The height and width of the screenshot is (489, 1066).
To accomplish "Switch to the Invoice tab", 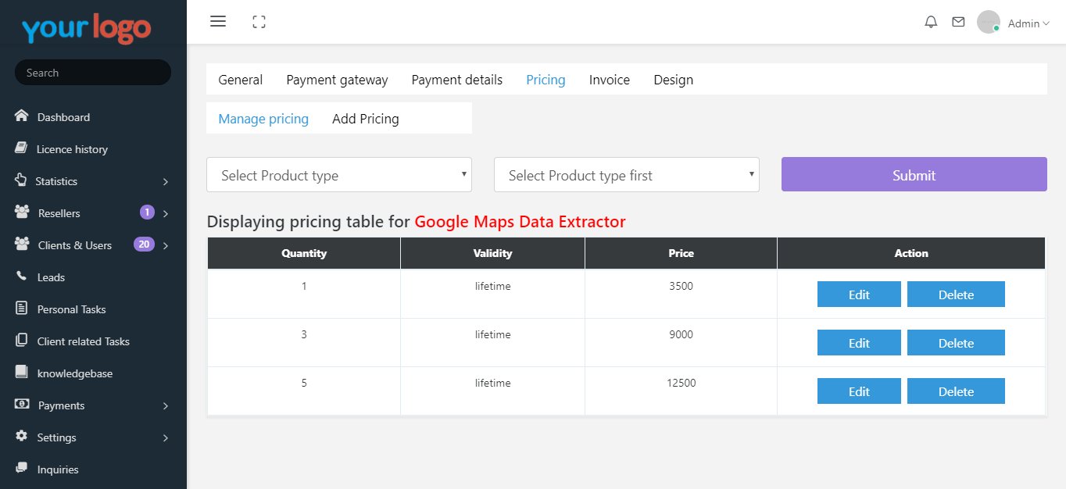I will [x=609, y=80].
